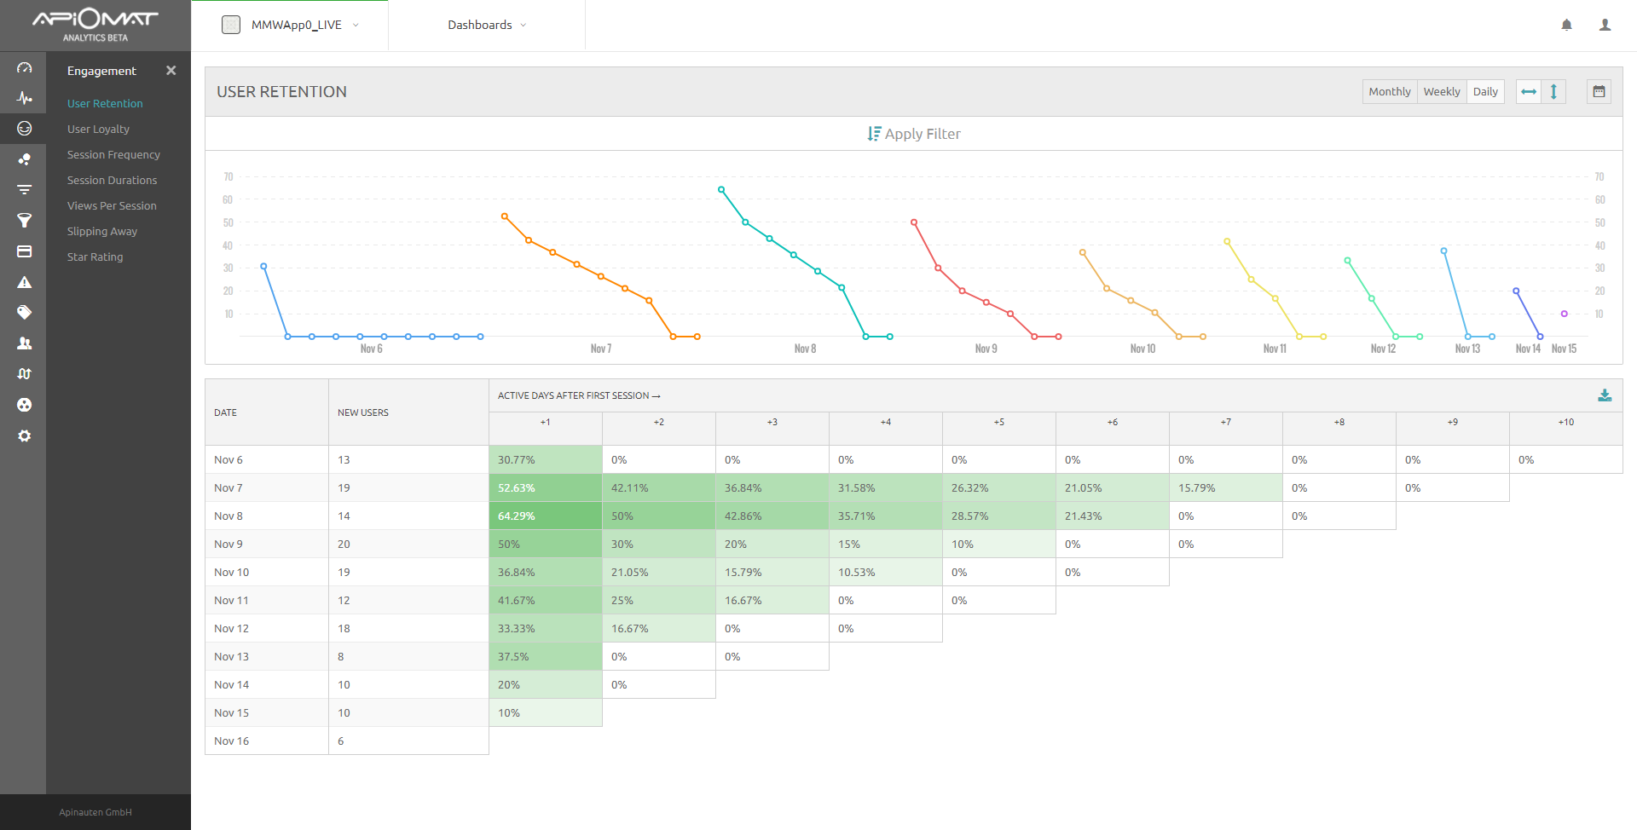Screen dimensions: 1637x830
Task: Switch to Weekly retention view
Action: click(x=1442, y=91)
